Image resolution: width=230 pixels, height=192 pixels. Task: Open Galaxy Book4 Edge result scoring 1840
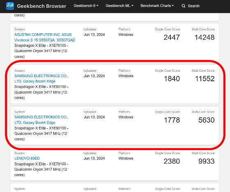(41, 78)
